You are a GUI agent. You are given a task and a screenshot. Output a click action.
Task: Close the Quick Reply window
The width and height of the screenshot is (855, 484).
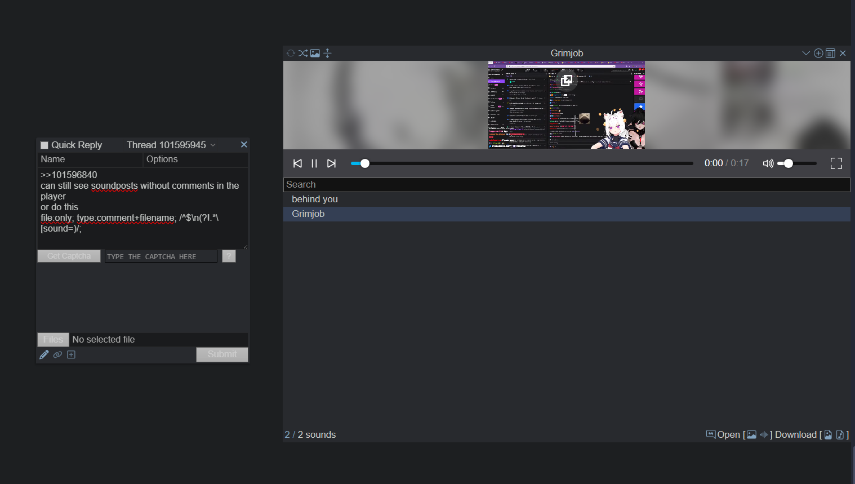pyautogui.click(x=244, y=145)
